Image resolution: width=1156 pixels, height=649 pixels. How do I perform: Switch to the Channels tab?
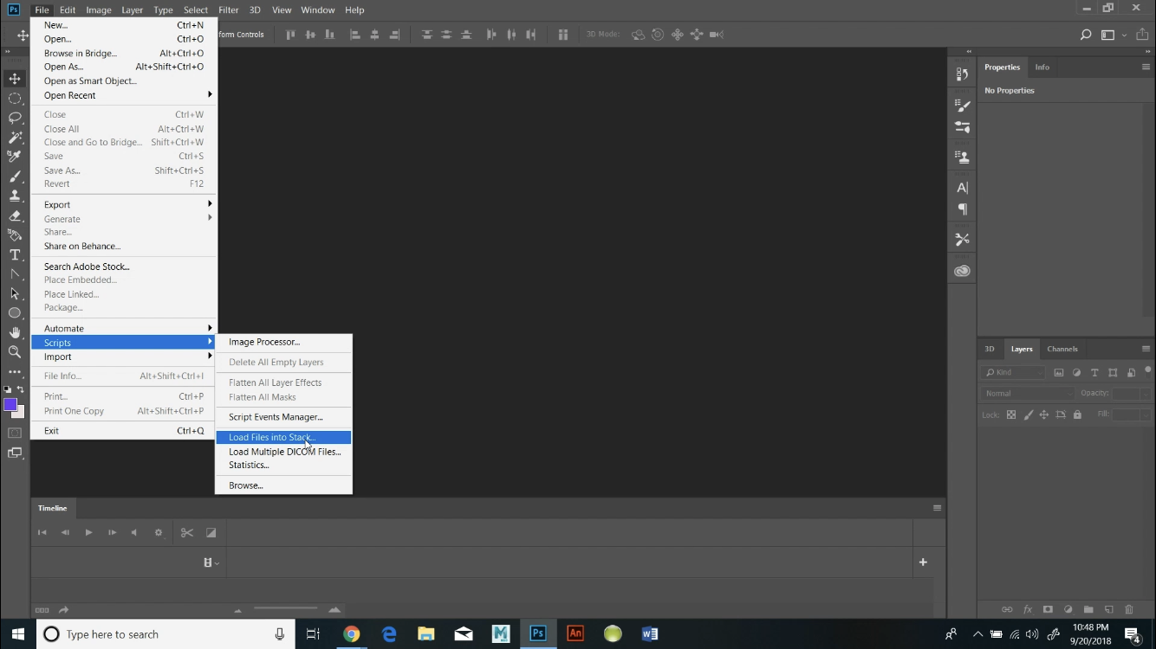[1062, 349]
